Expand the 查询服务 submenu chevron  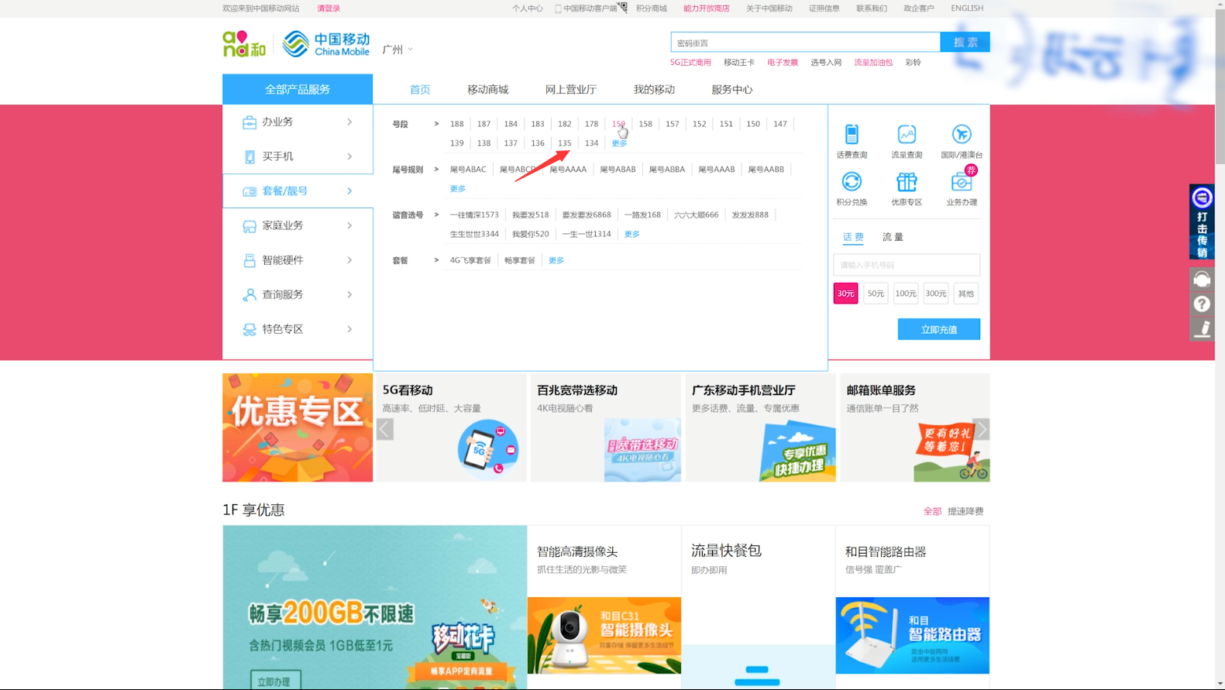tap(349, 295)
